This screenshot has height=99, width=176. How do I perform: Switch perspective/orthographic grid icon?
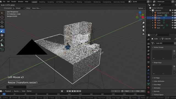143,34
